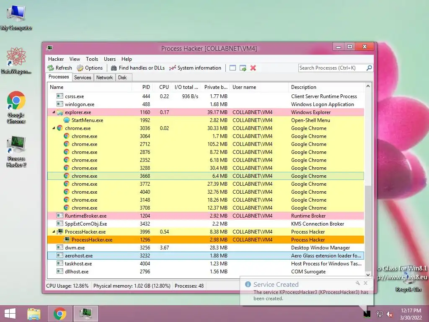The height and width of the screenshot is (322, 429).
Task: Click the list's scroll down arrow
Action: (368, 274)
